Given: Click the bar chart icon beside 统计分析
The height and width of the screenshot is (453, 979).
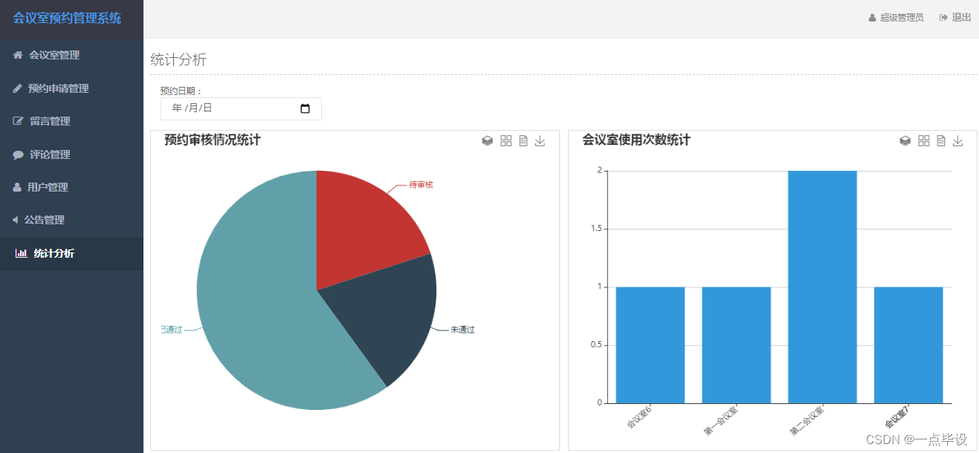Looking at the screenshot, I should pyautogui.click(x=21, y=253).
